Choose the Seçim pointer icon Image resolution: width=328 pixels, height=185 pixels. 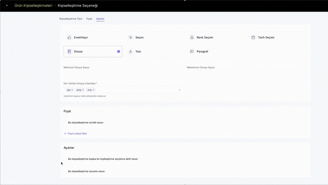(x=130, y=37)
